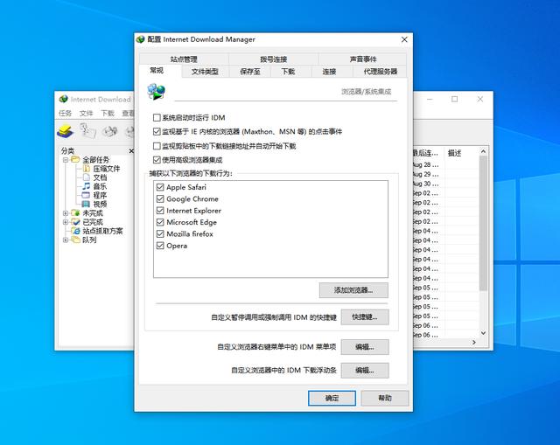560x445 pixels.
Task: Collapse the 全部任务 tree node
Action: tap(66, 160)
